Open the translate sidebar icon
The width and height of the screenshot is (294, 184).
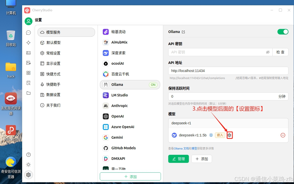click(28, 63)
